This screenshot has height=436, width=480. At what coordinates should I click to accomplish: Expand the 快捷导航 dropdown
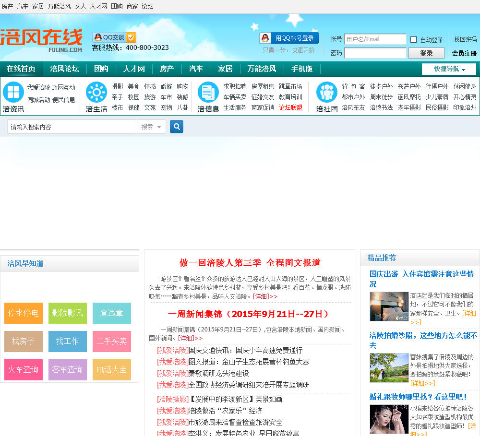coord(449,69)
